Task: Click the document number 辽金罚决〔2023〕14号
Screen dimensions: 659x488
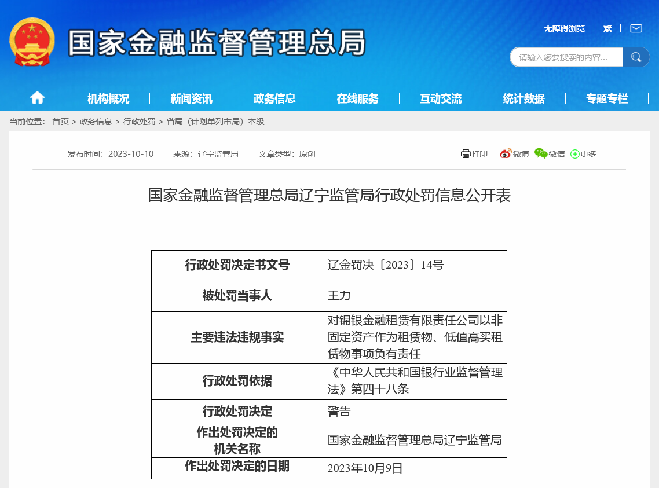Action: (x=386, y=265)
